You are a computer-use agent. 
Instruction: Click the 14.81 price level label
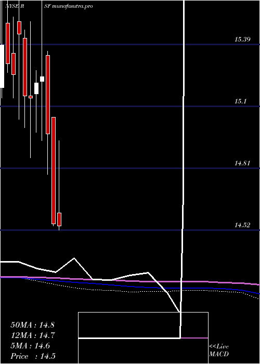pyautogui.click(x=242, y=163)
